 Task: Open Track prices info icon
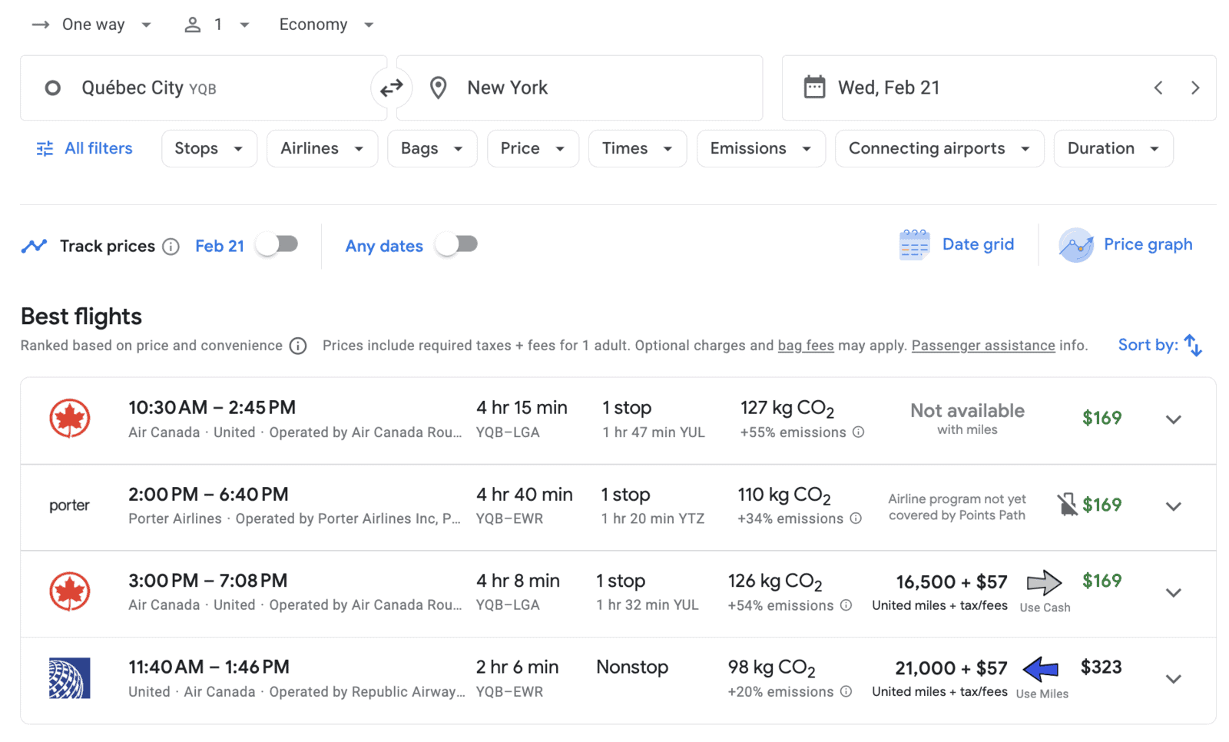171,247
